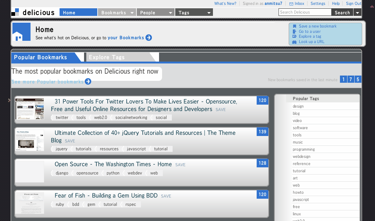
Task: Open the 31 Power Tools For Twitter bookmark title
Action: (x=144, y=105)
